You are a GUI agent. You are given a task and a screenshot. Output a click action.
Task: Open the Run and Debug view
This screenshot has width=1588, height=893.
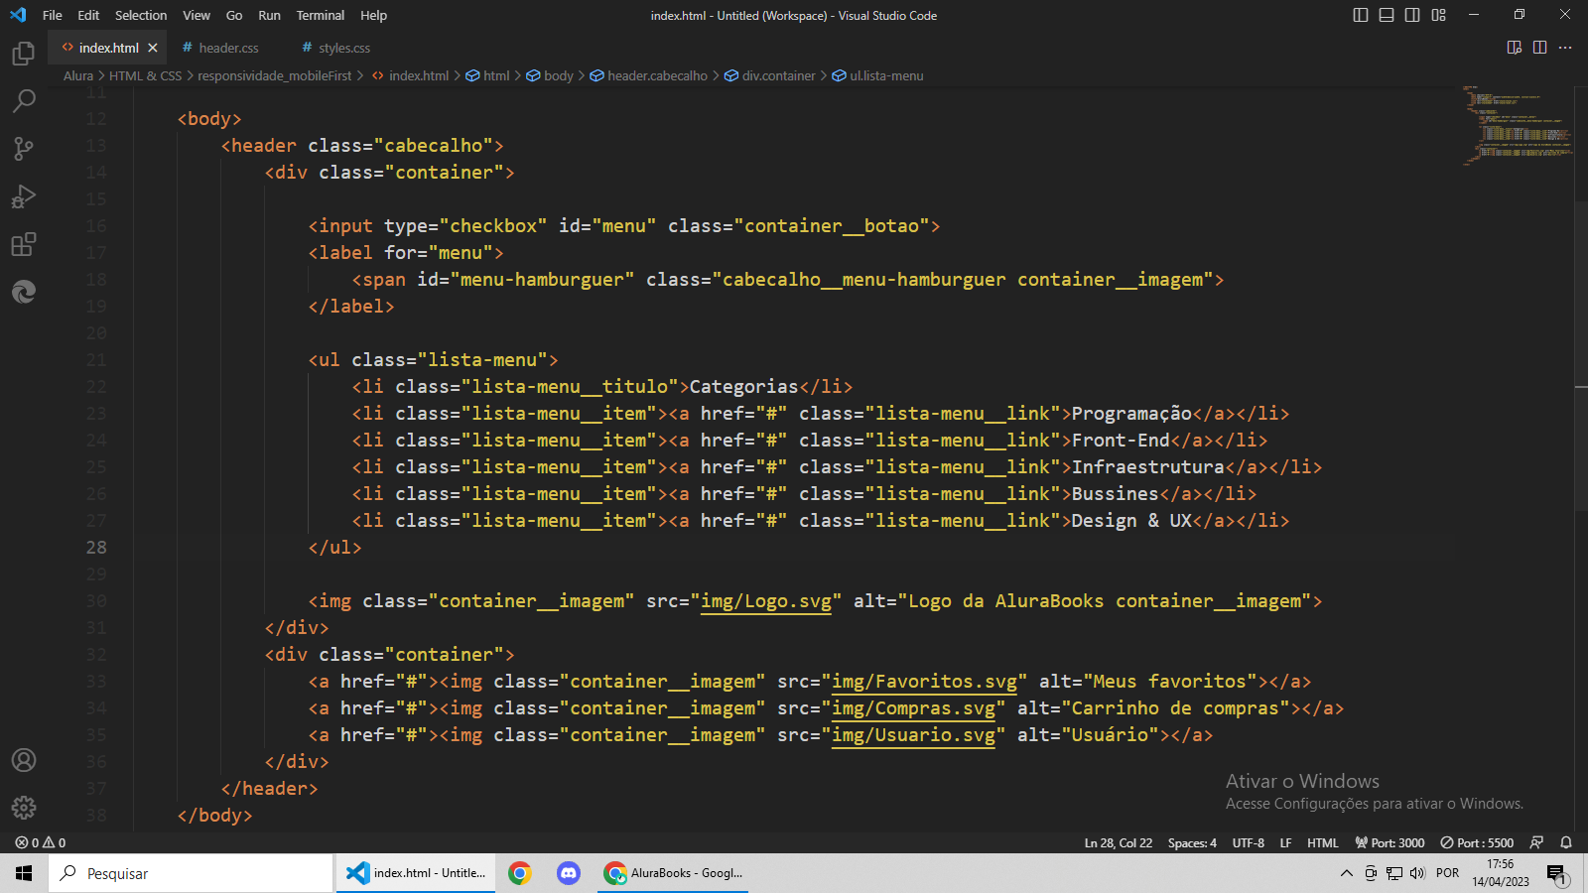[x=24, y=196]
